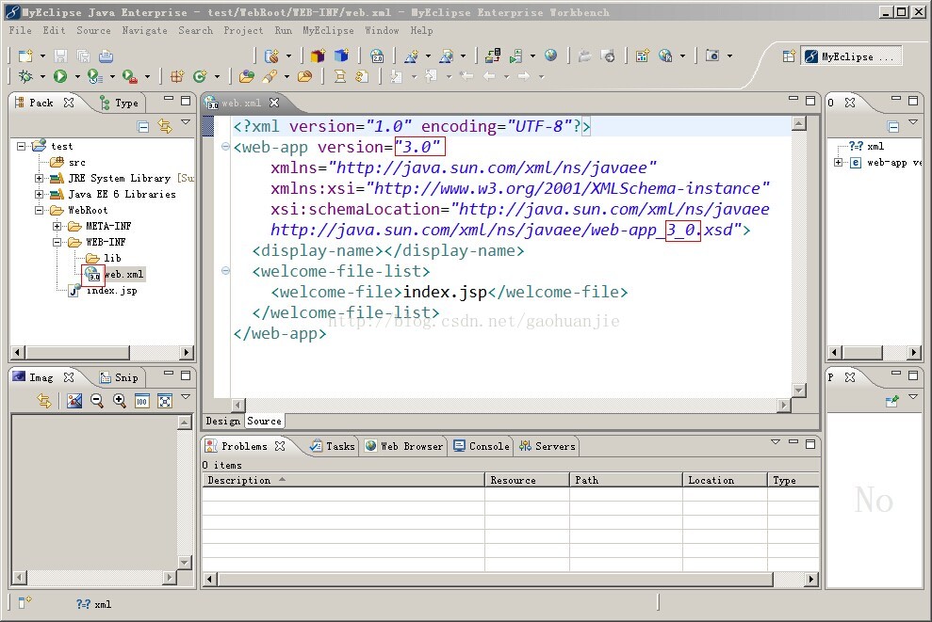Screen dimensions: 932x622
Task: Click the Print icon in toolbar
Action: pos(106,56)
